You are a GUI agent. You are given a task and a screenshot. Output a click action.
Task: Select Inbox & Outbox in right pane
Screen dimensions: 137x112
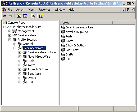(x=76, y=45)
